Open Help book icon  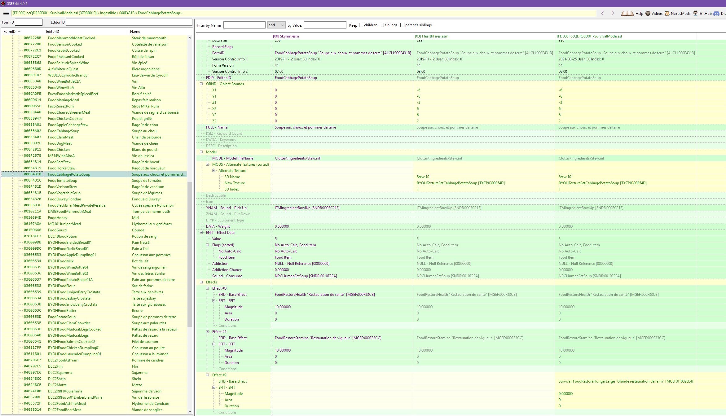coord(627,13)
